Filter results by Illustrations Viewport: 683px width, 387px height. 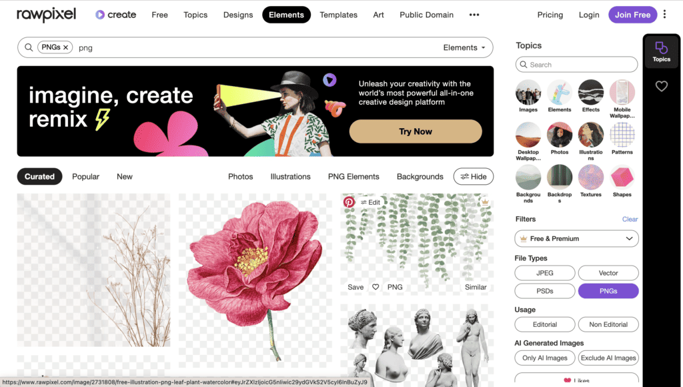tap(291, 177)
